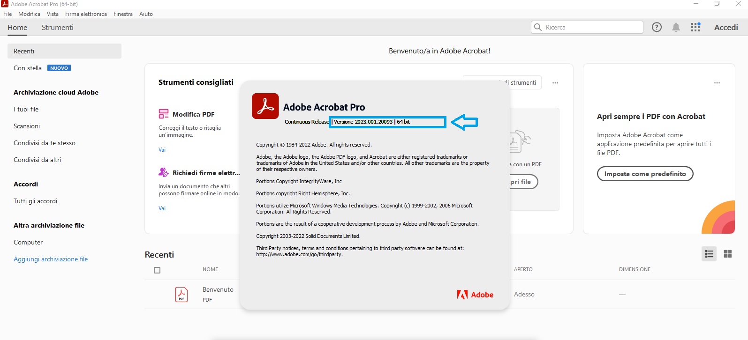The image size is (748, 340).
Task: Sort by the NOME column header
Action: pyautogui.click(x=210, y=269)
